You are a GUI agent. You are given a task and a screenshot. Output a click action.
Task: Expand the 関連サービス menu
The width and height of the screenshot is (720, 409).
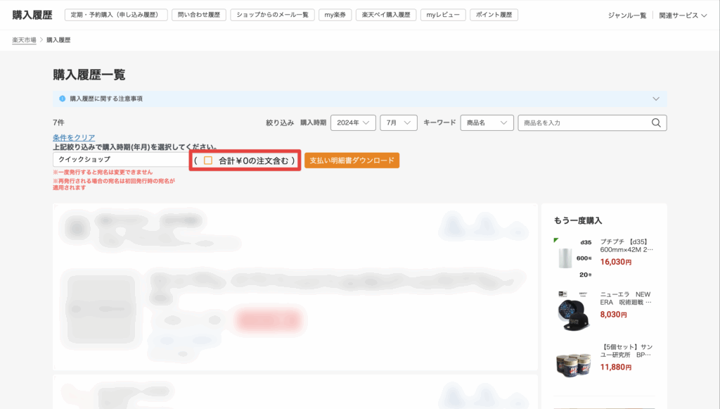(x=683, y=15)
